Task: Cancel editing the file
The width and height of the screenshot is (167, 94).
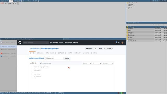Action: click(67, 58)
